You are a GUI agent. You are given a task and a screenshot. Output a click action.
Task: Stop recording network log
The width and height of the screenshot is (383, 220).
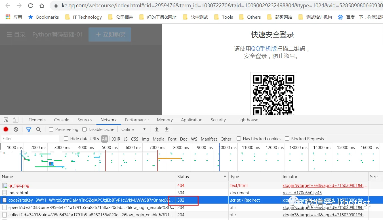[x=6, y=129]
